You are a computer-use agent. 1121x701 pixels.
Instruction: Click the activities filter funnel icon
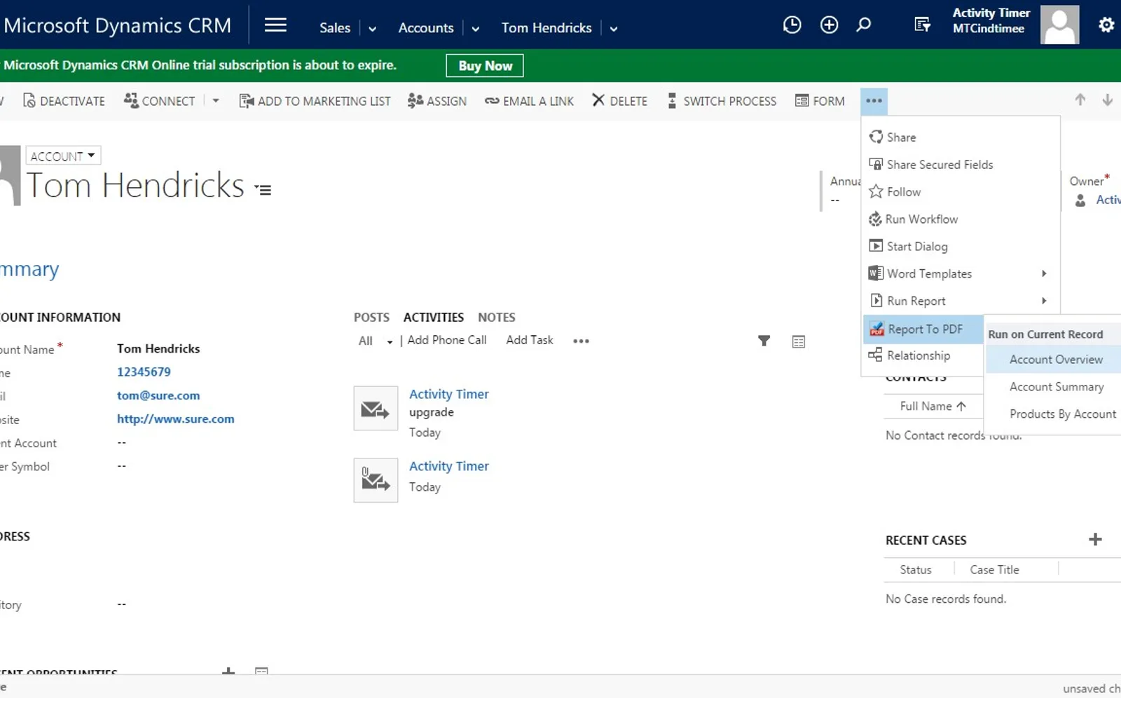[x=764, y=341]
